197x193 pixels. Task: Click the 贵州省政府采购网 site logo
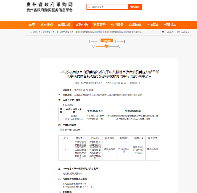coord(49,7)
